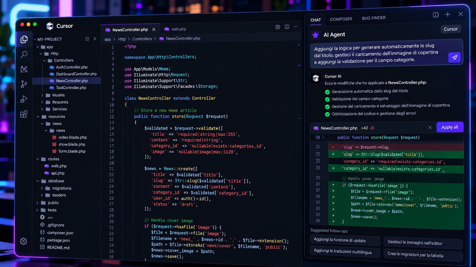Click the Apply all button

pos(450,127)
